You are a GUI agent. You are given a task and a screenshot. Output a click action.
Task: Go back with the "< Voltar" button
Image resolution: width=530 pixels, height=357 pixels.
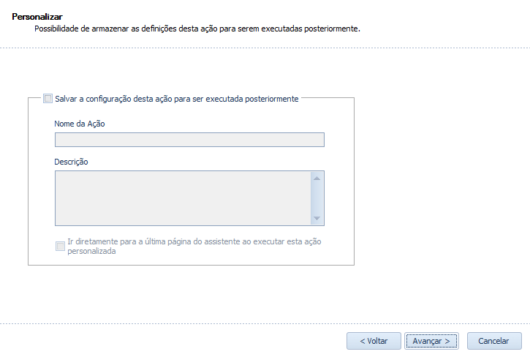(374, 341)
